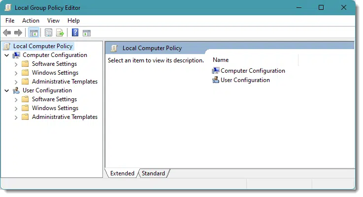Click folder icon of Software Settings under User Configuration
This screenshot has width=363, height=197.
(25, 99)
